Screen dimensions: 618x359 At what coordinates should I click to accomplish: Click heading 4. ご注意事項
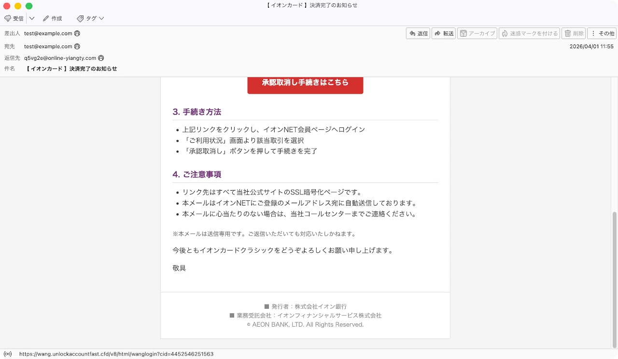197,175
